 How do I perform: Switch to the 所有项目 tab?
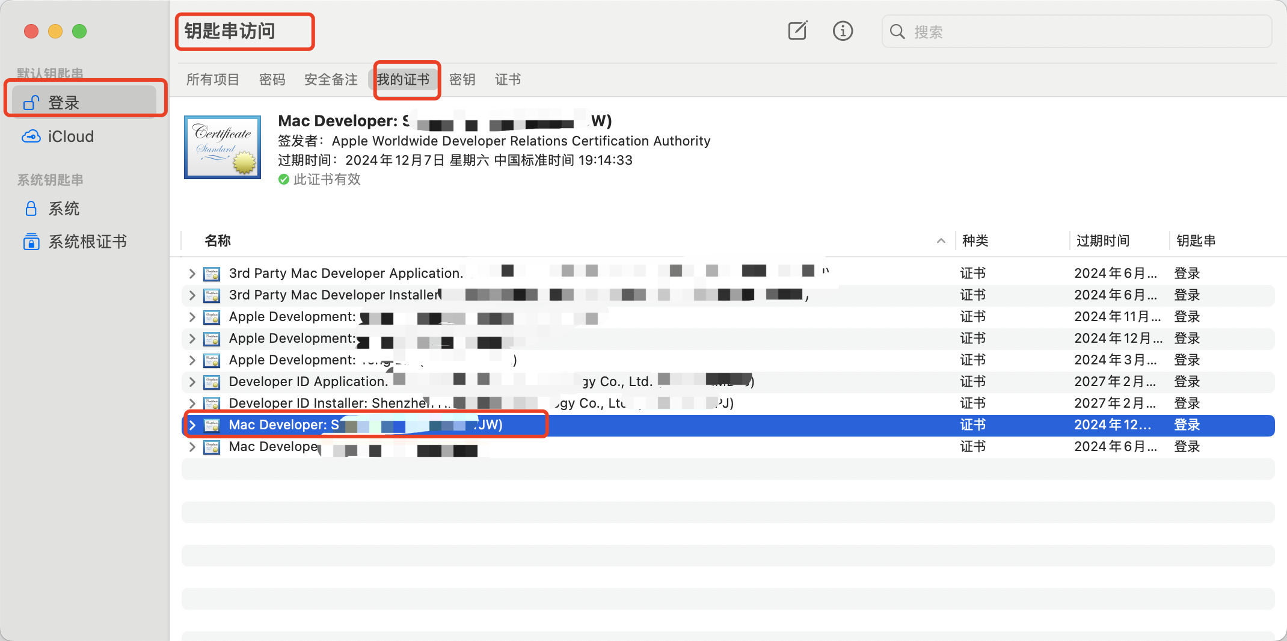[x=213, y=79]
